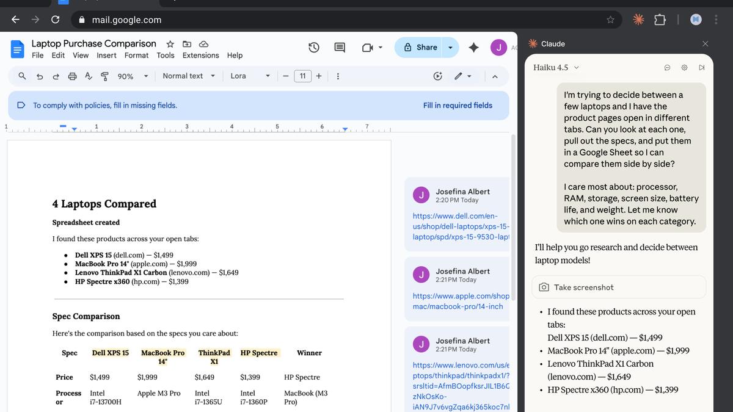This screenshot has height=412, width=733.
Task: Show all comments icon in header
Action: 340,48
